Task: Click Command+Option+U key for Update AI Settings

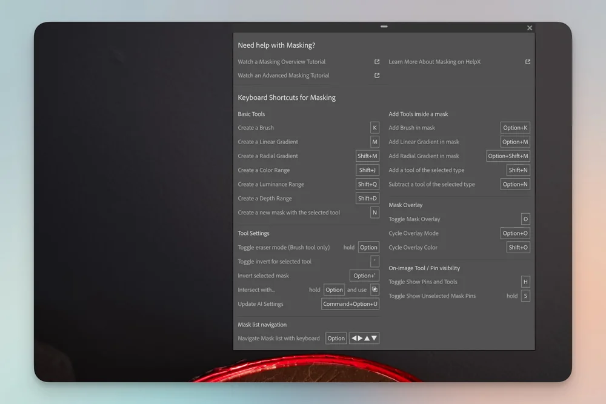Action: pos(350,304)
